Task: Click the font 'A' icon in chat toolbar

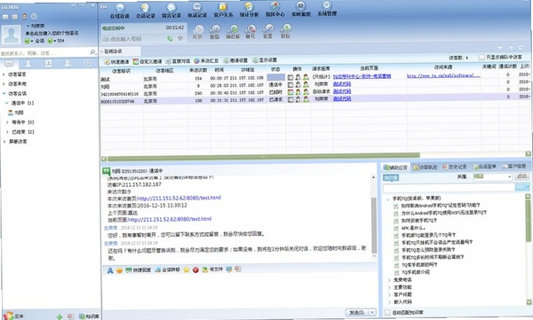Action: [110, 270]
